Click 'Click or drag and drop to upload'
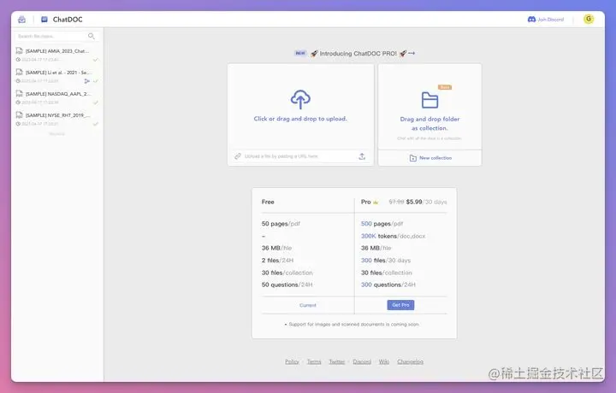This screenshot has width=616, height=393. tap(300, 119)
